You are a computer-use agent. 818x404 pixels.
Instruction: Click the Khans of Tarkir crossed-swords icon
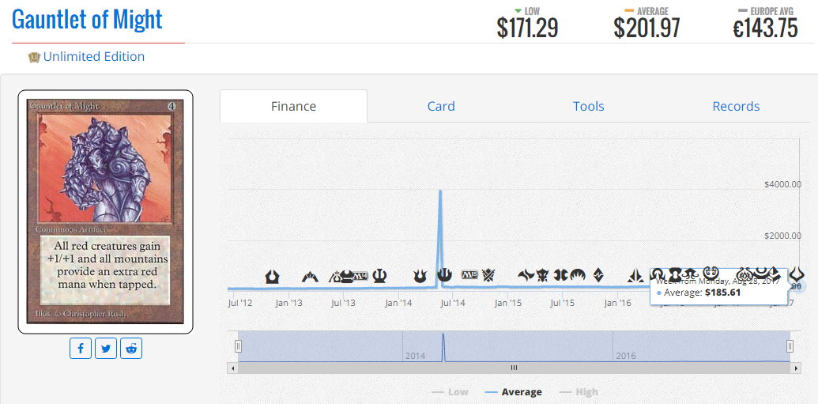click(x=488, y=275)
